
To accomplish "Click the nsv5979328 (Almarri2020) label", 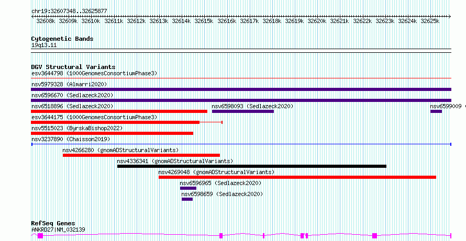I will [69, 84].
